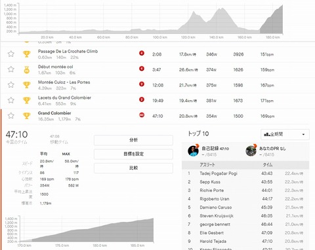Select the Lacets du Grand Colombier segment name
The height and width of the screenshot is (250, 315).
point(64,98)
